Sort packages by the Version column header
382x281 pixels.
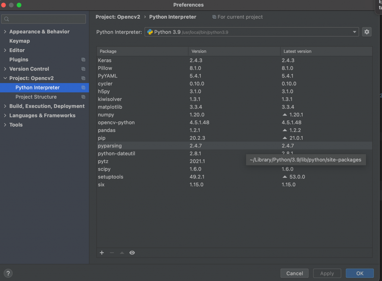tap(199, 51)
